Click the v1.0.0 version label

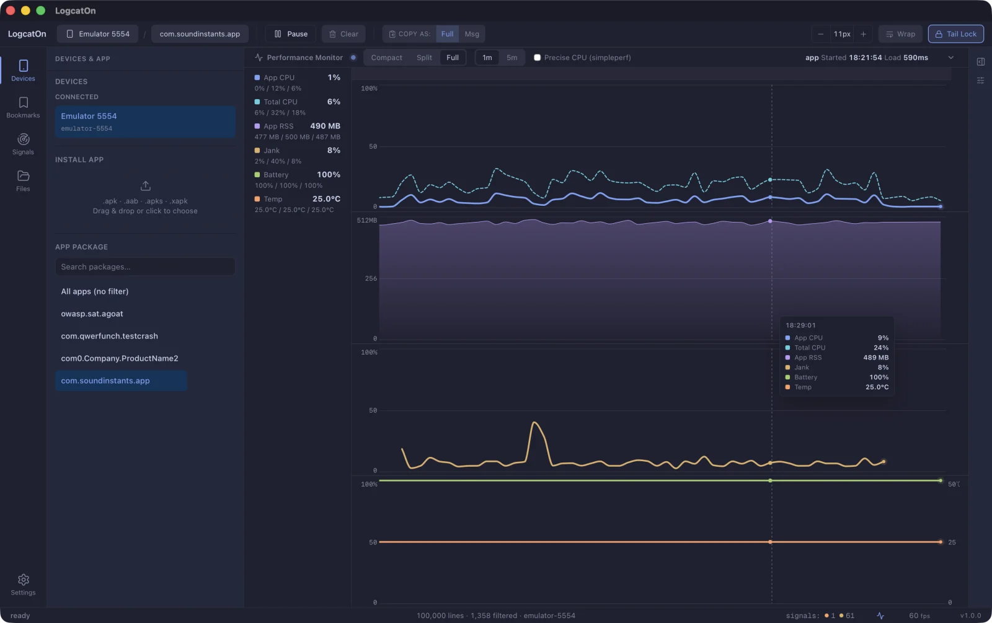[971, 616]
